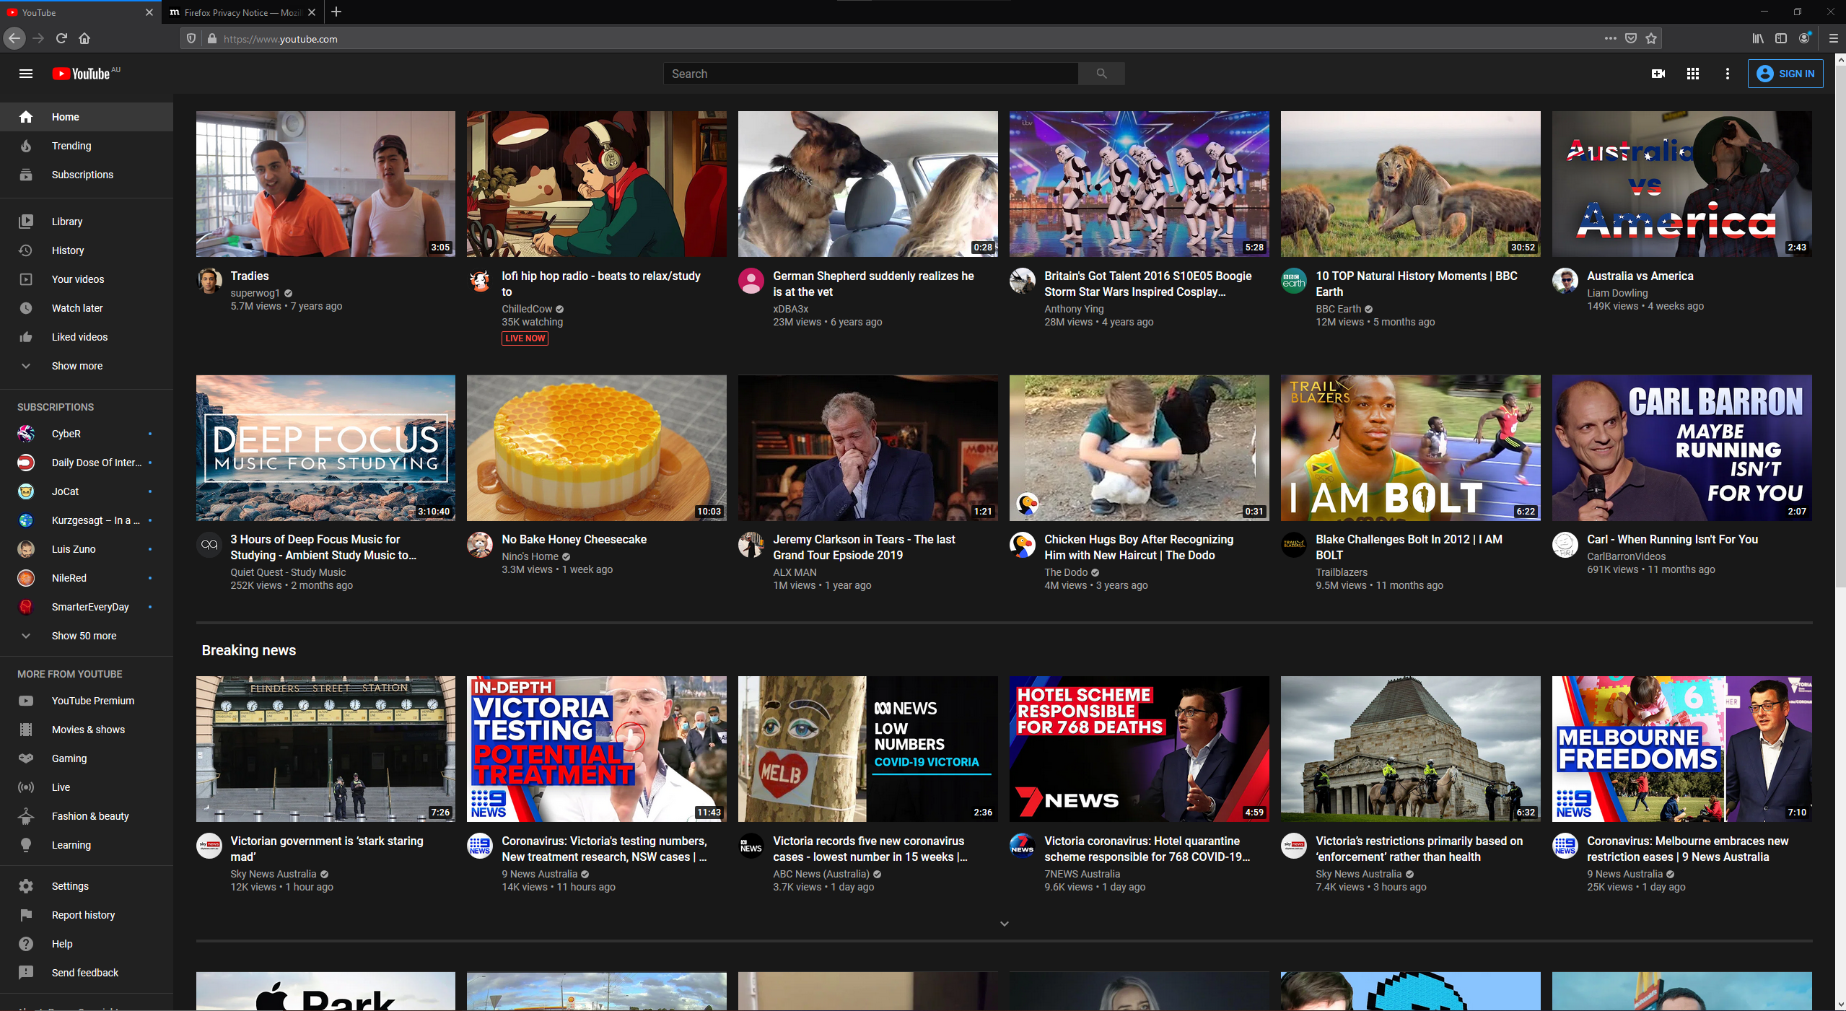Close the Firefox Privacy Notice tab
Screen dimensions: 1846x1011
pyautogui.click(x=312, y=12)
